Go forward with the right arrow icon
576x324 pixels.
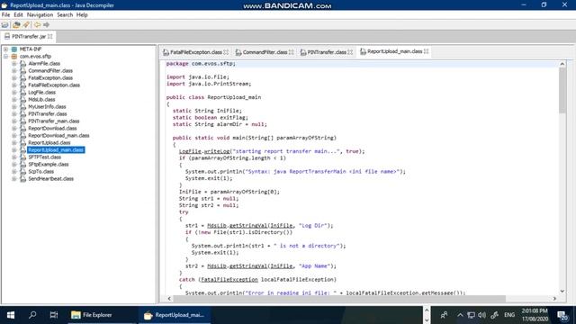point(46,25)
